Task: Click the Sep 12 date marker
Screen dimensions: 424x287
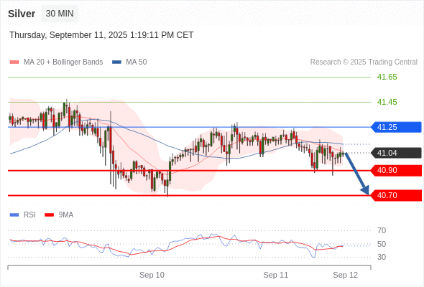Action: (346, 275)
